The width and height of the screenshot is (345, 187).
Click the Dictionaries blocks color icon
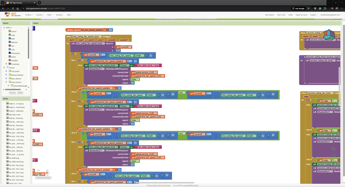pos(10,53)
